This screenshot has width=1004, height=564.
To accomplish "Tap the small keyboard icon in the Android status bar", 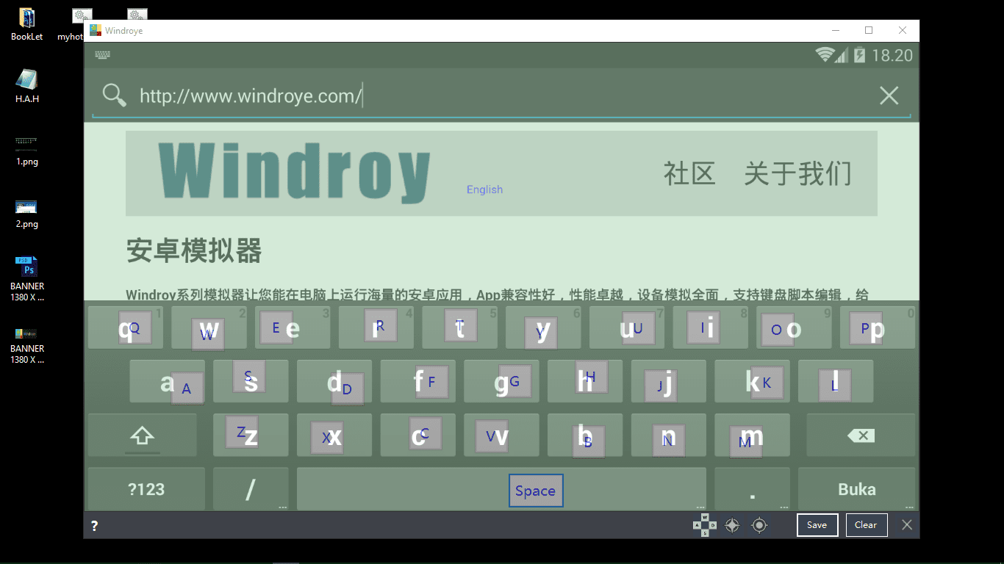I will (x=102, y=55).
